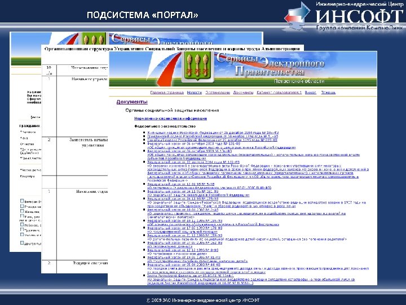Open Кабинет пользователя in the navigation bar

pyautogui.click(x=279, y=93)
